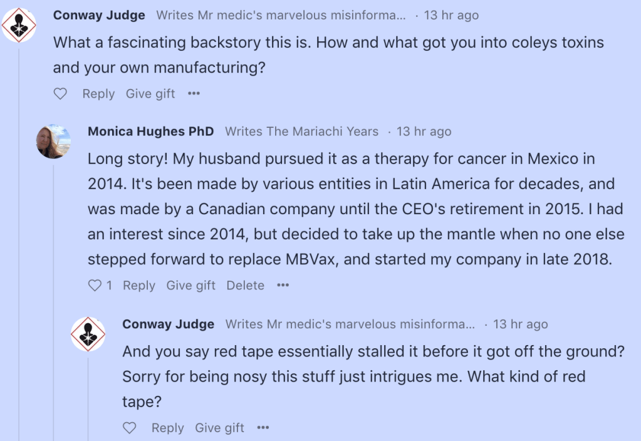Open Mr medic's publication link in nested reply
This screenshot has height=441, width=641.
(x=350, y=324)
